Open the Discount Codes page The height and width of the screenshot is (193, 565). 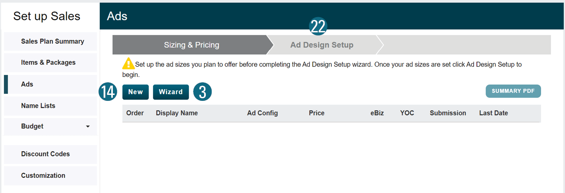coord(45,154)
